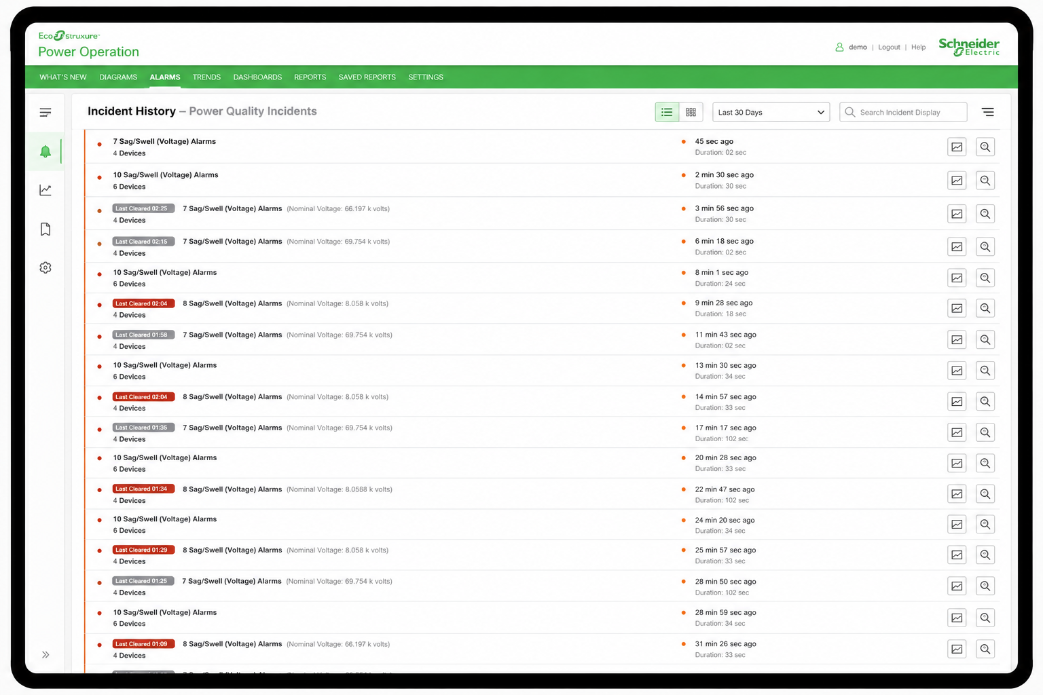
Task: Open SAVED REPORTS tab
Action: point(367,77)
